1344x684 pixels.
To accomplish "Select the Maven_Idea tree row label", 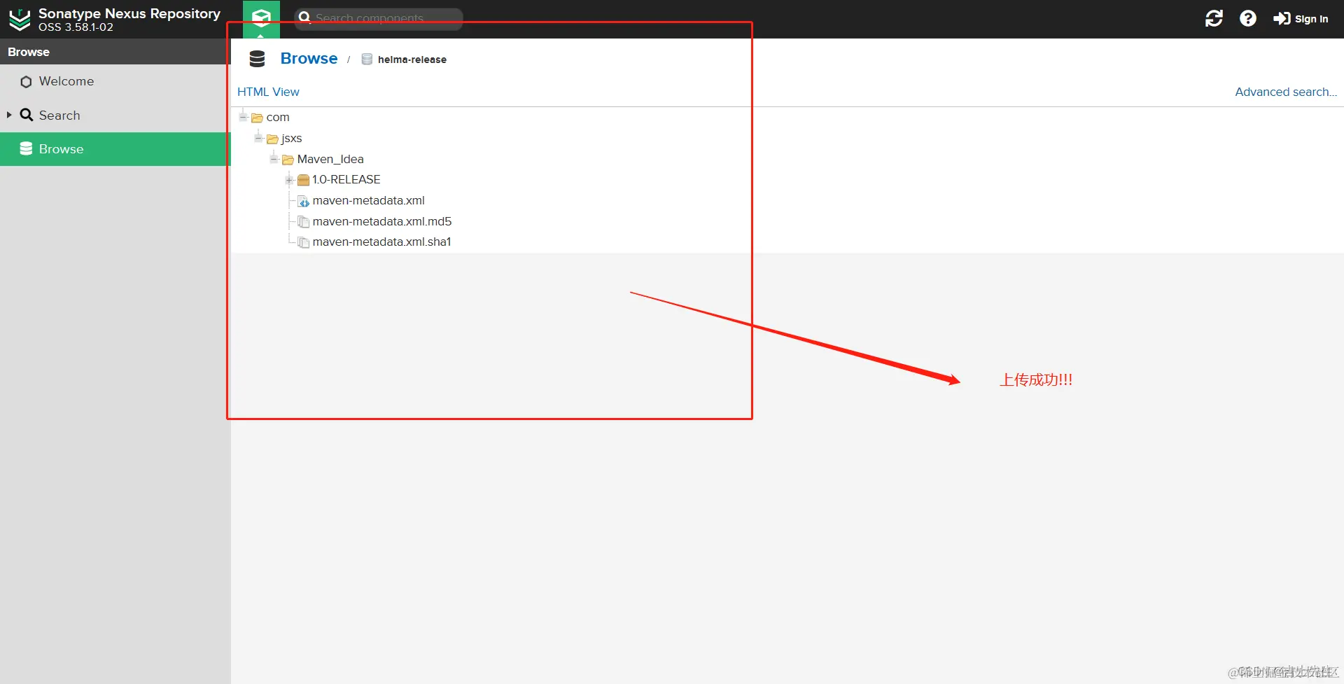I will click(x=330, y=159).
